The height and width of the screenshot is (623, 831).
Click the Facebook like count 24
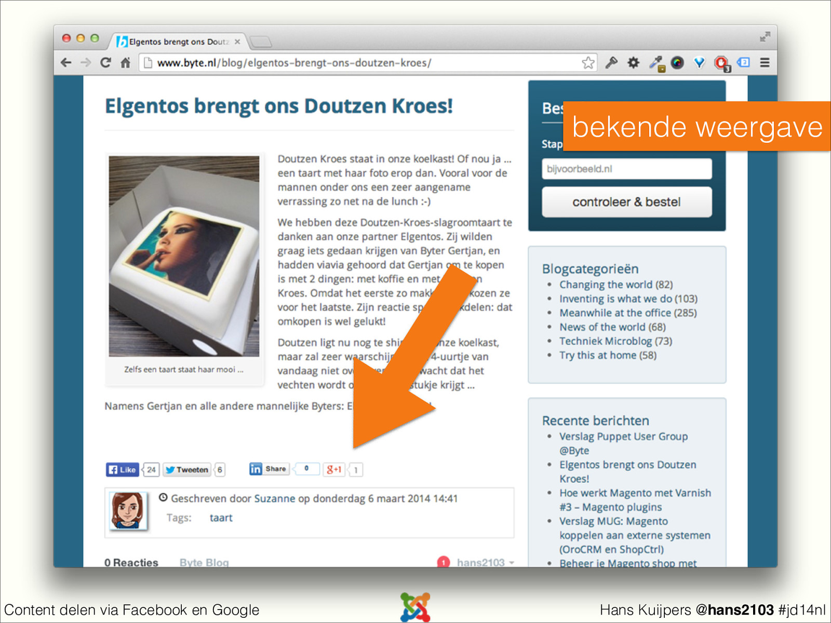point(151,469)
